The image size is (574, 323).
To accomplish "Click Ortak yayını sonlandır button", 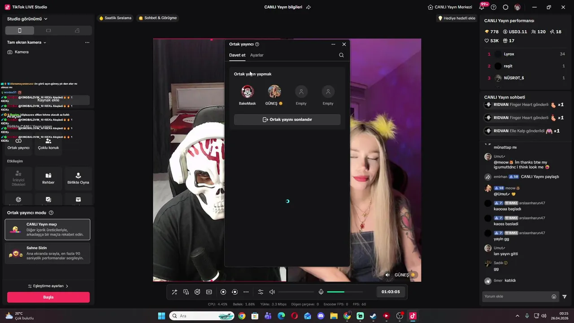I will click(x=287, y=120).
